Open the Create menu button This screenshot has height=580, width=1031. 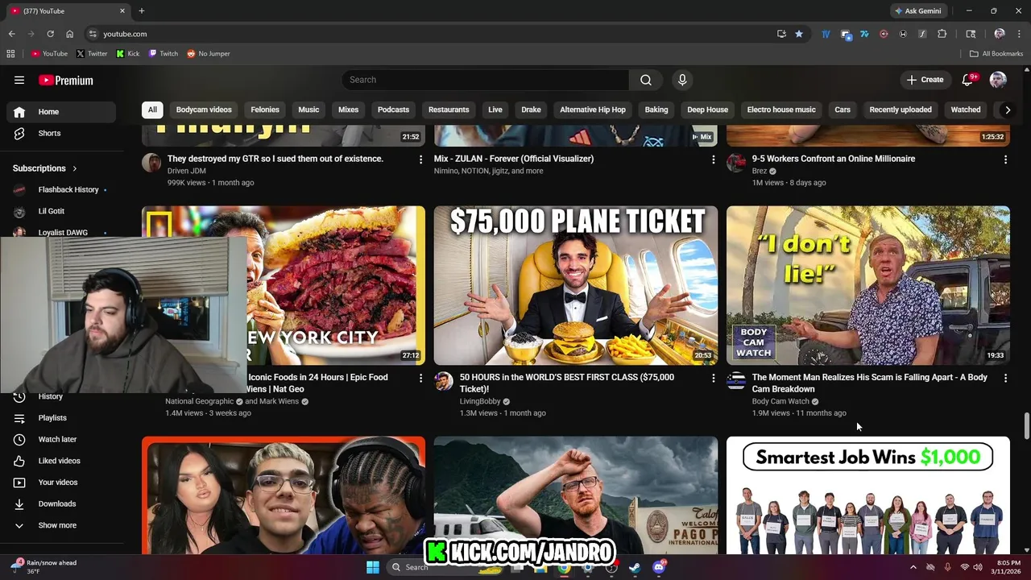coord(925,80)
